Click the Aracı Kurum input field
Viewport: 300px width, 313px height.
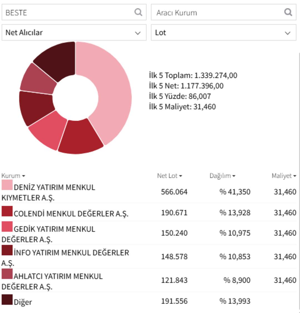tap(217, 12)
